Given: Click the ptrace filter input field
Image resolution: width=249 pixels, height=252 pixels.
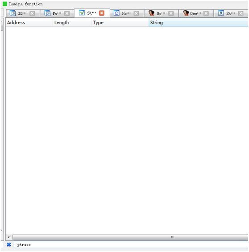Looking at the screenshot, I should pos(131,244).
